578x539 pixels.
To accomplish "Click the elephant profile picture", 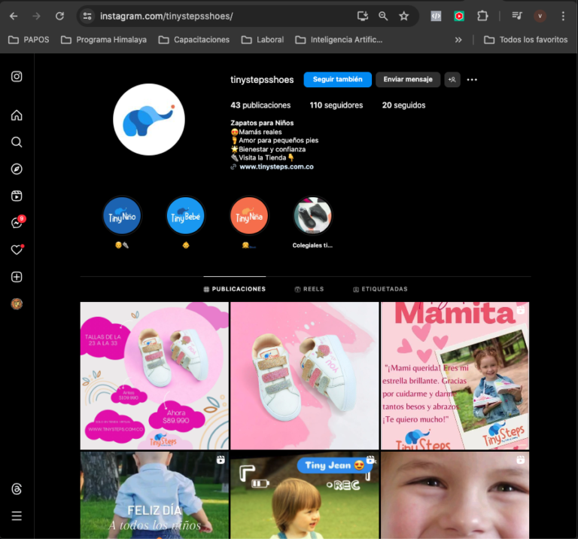I will (x=149, y=120).
